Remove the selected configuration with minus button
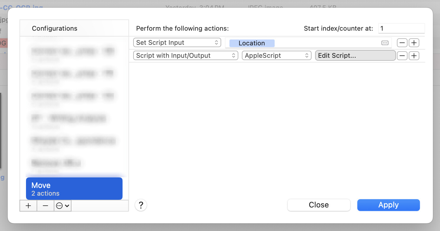 click(x=45, y=206)
